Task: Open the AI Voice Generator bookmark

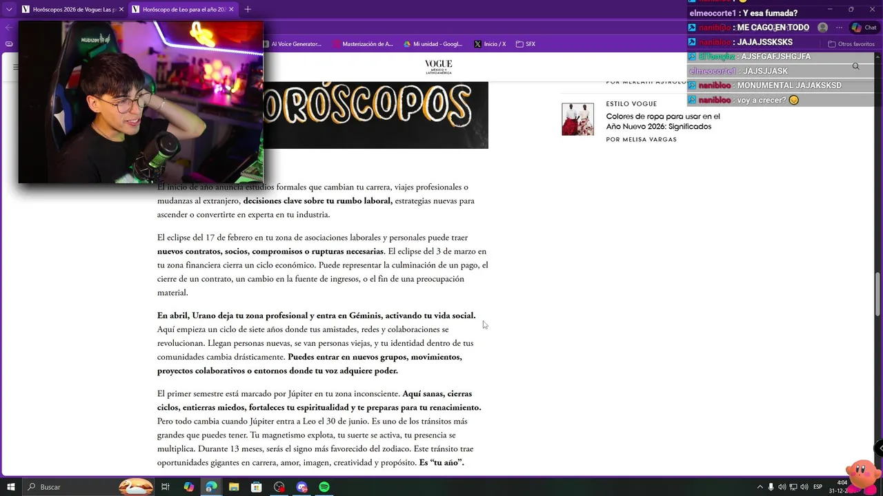Action: [291, 44]
